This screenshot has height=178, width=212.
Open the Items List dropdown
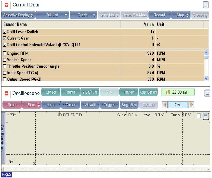[109, 15]
